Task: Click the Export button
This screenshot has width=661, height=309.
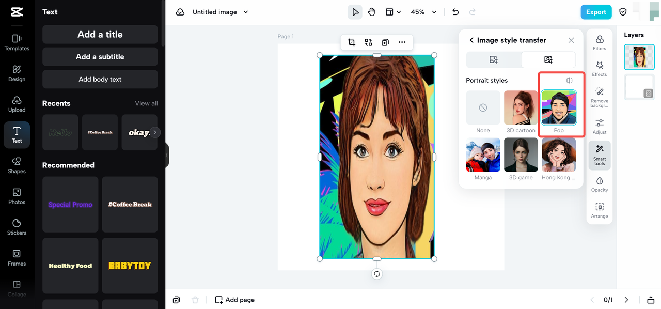Action: [x=596, y=12]
